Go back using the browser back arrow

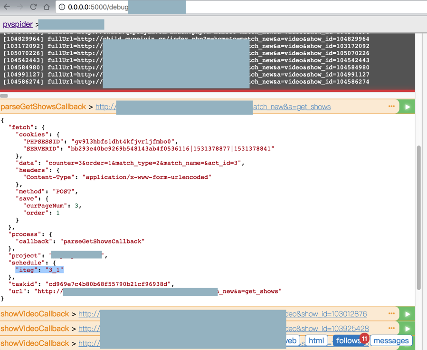tap(7, 7)
